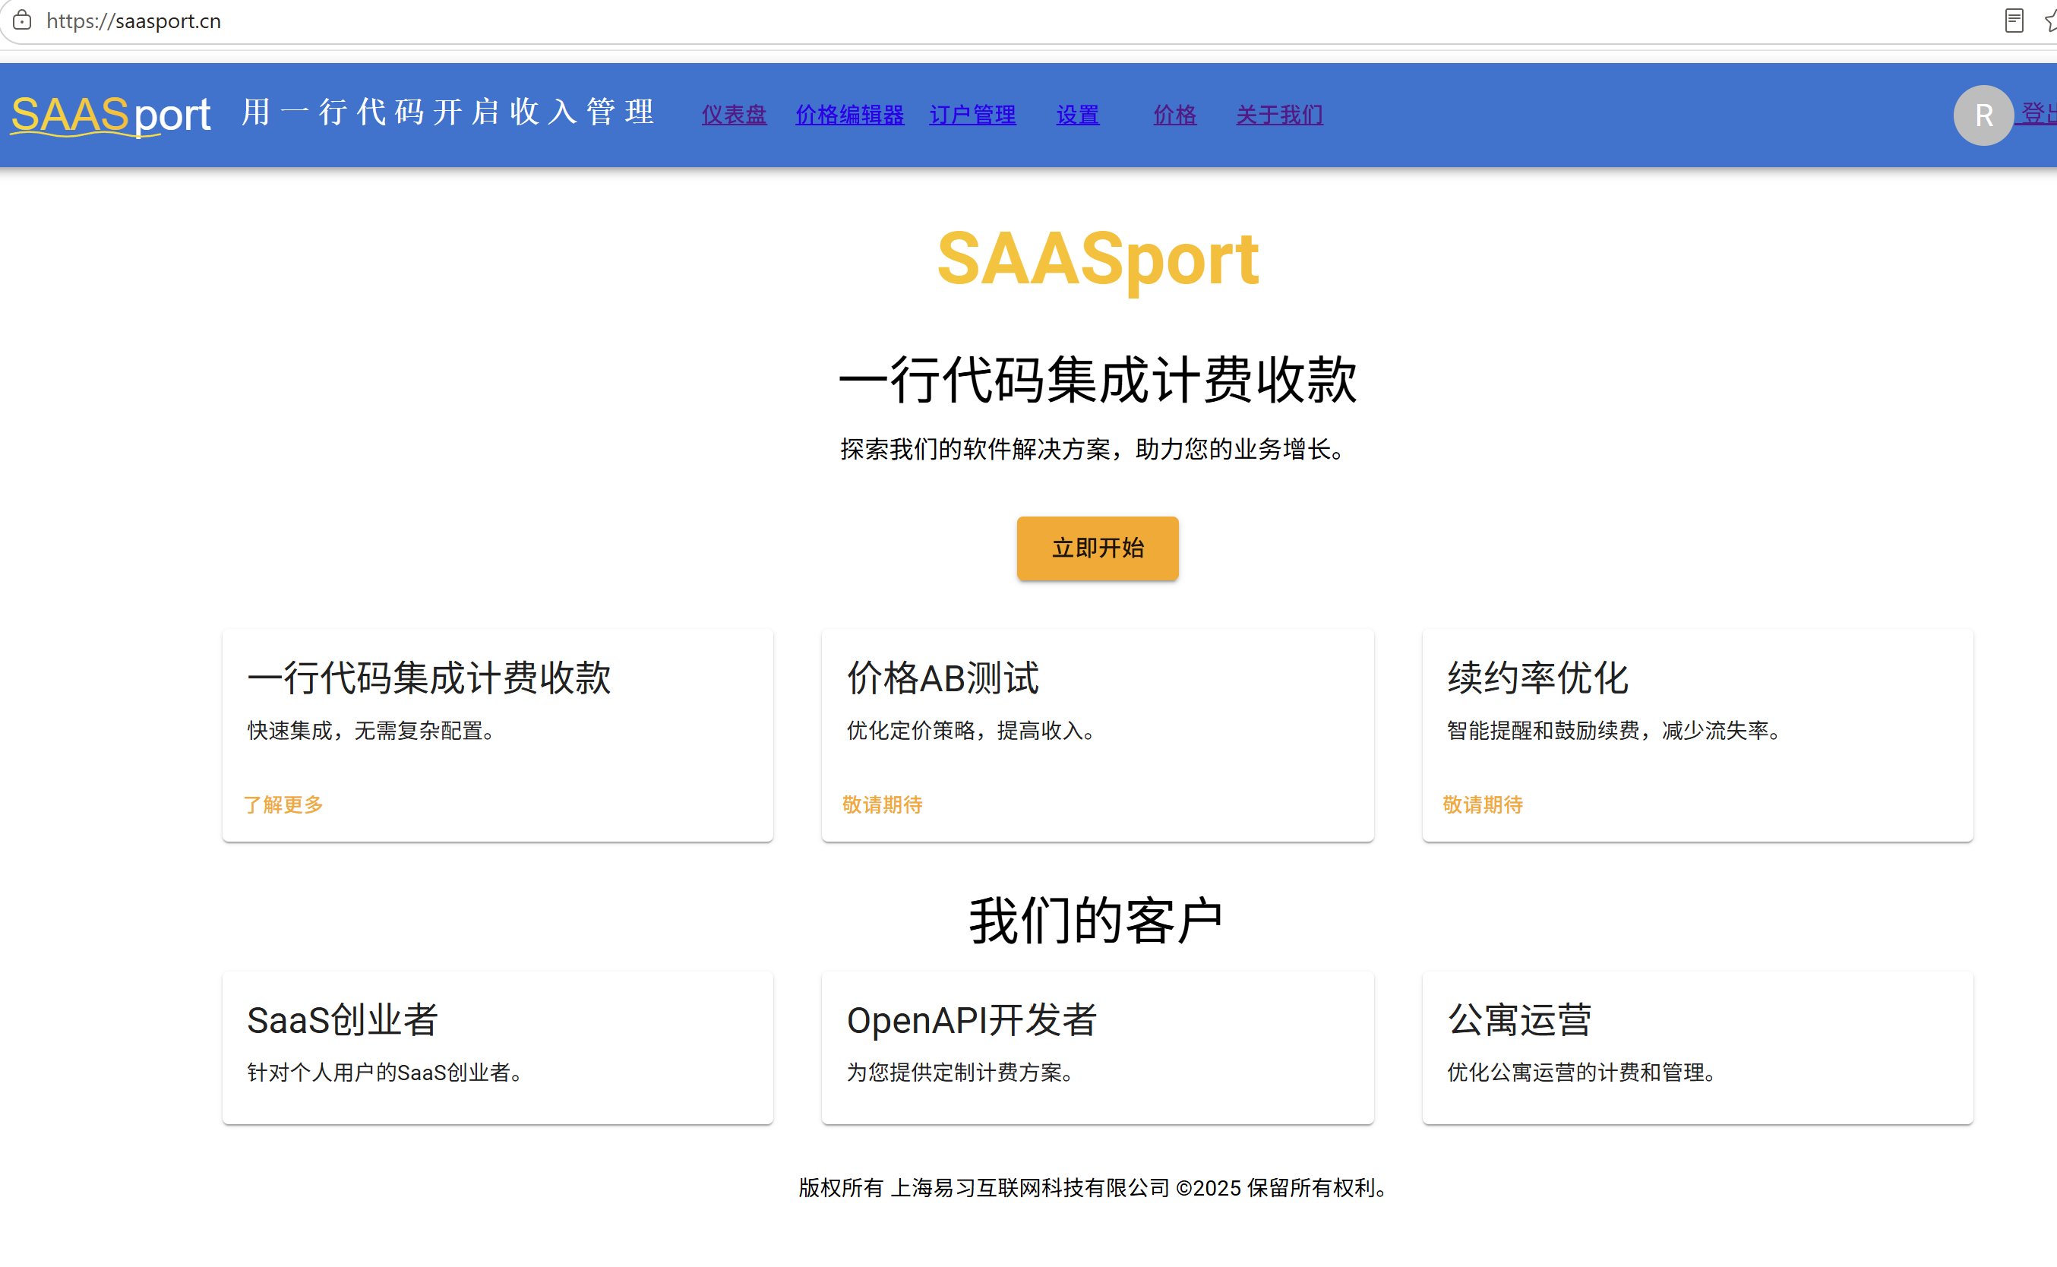Viewport: 2057px width, 1267px height.
Task: Open the 设置 settings link
Action: (x=1078, y=115)
